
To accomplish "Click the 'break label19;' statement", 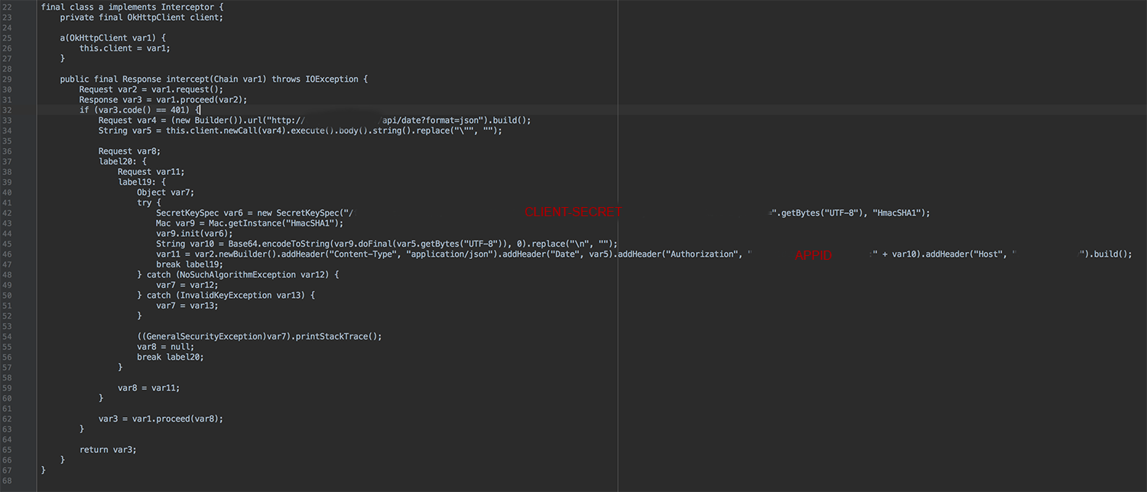I will click(190, 264).
